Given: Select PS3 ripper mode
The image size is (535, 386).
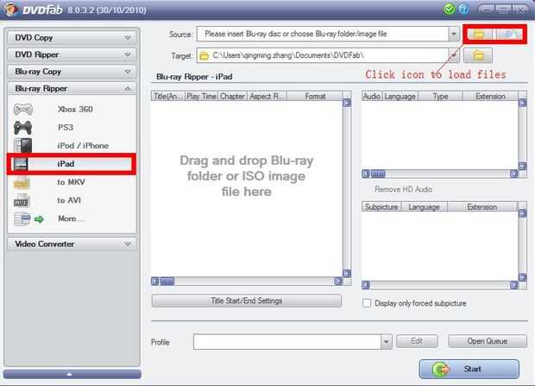Looking at the screenshot, I should point(66,128).
